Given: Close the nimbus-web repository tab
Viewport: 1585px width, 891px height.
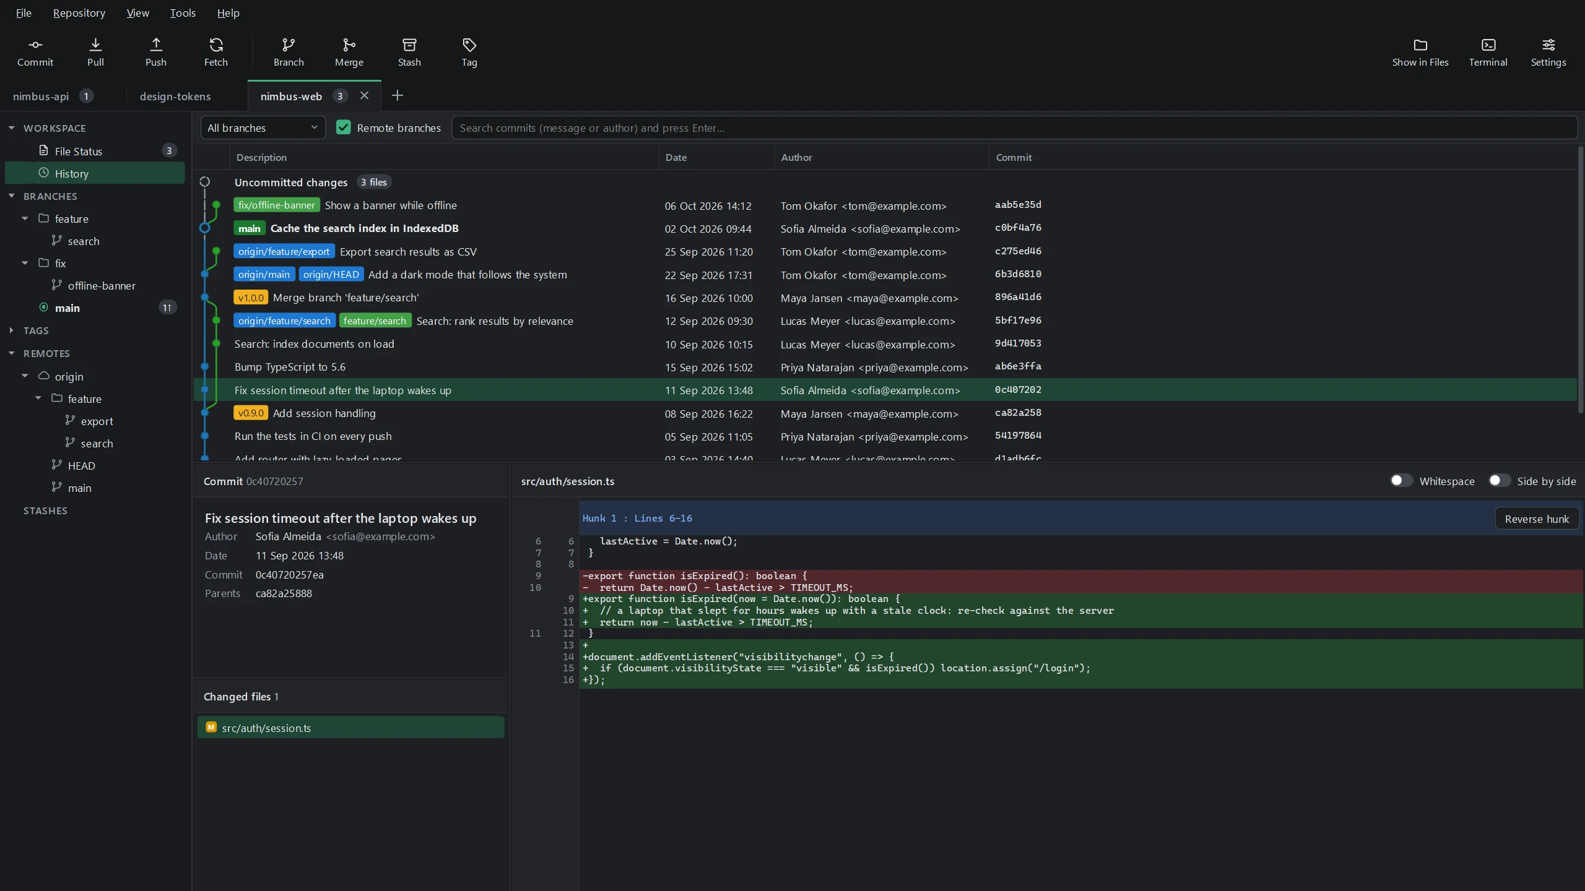Looking at the screenshot, I should tap(365, 96).
